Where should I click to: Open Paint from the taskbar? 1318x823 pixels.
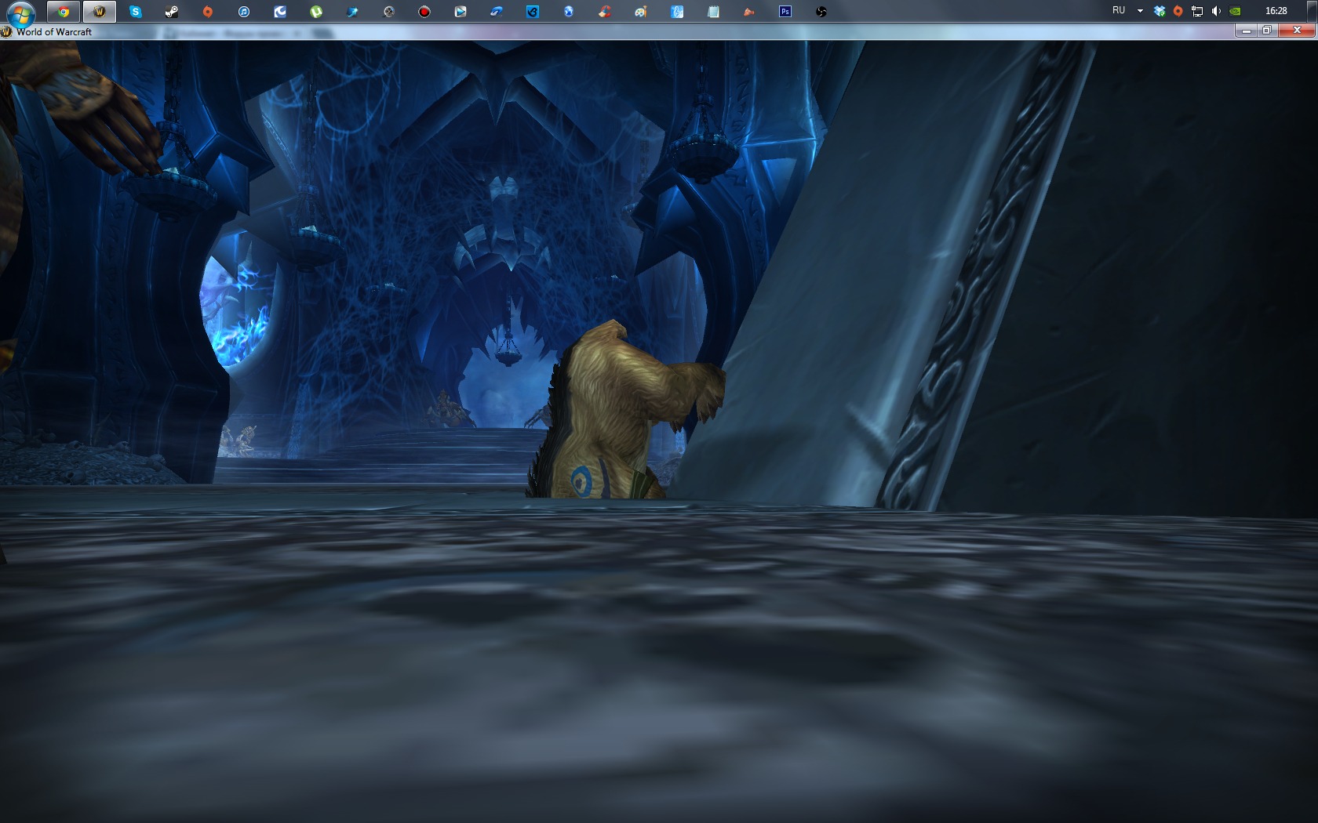pyautogui.click(x=641, y=11)
